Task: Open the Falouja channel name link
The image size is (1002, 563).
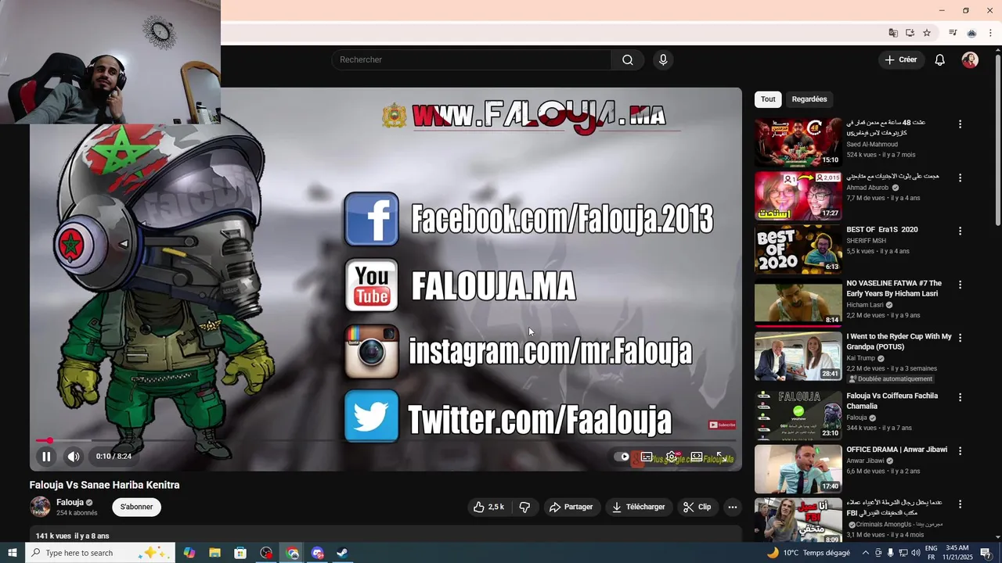Action: 70,503
